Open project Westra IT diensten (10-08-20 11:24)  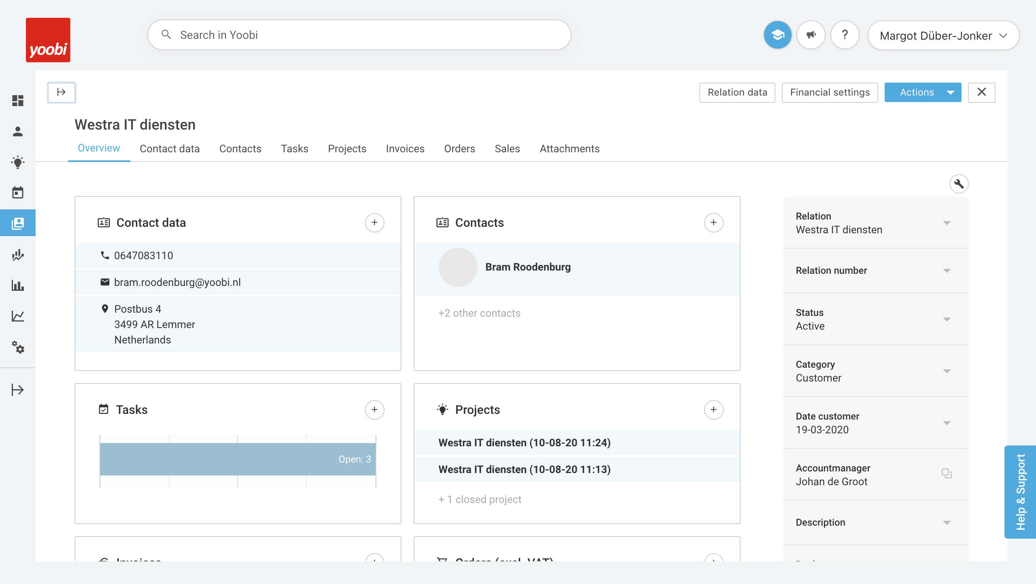577,443
